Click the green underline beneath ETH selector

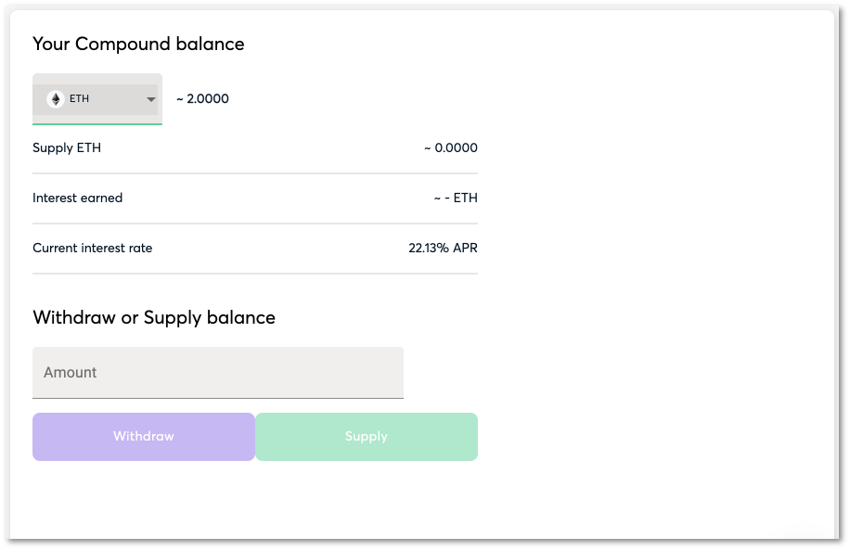(x=97, y=124)
